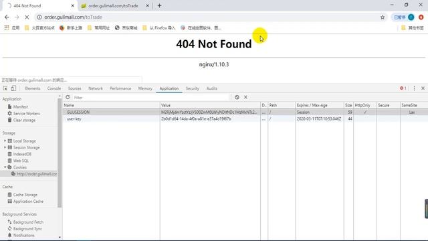Open the Memory tab
The image size is (428, 241).
[x=145, y=88]
